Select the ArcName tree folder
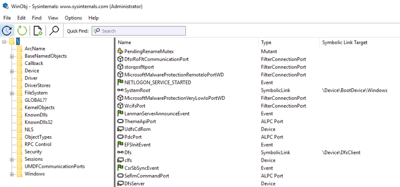Viewport: 400px width, 187px height. (35, 48)
